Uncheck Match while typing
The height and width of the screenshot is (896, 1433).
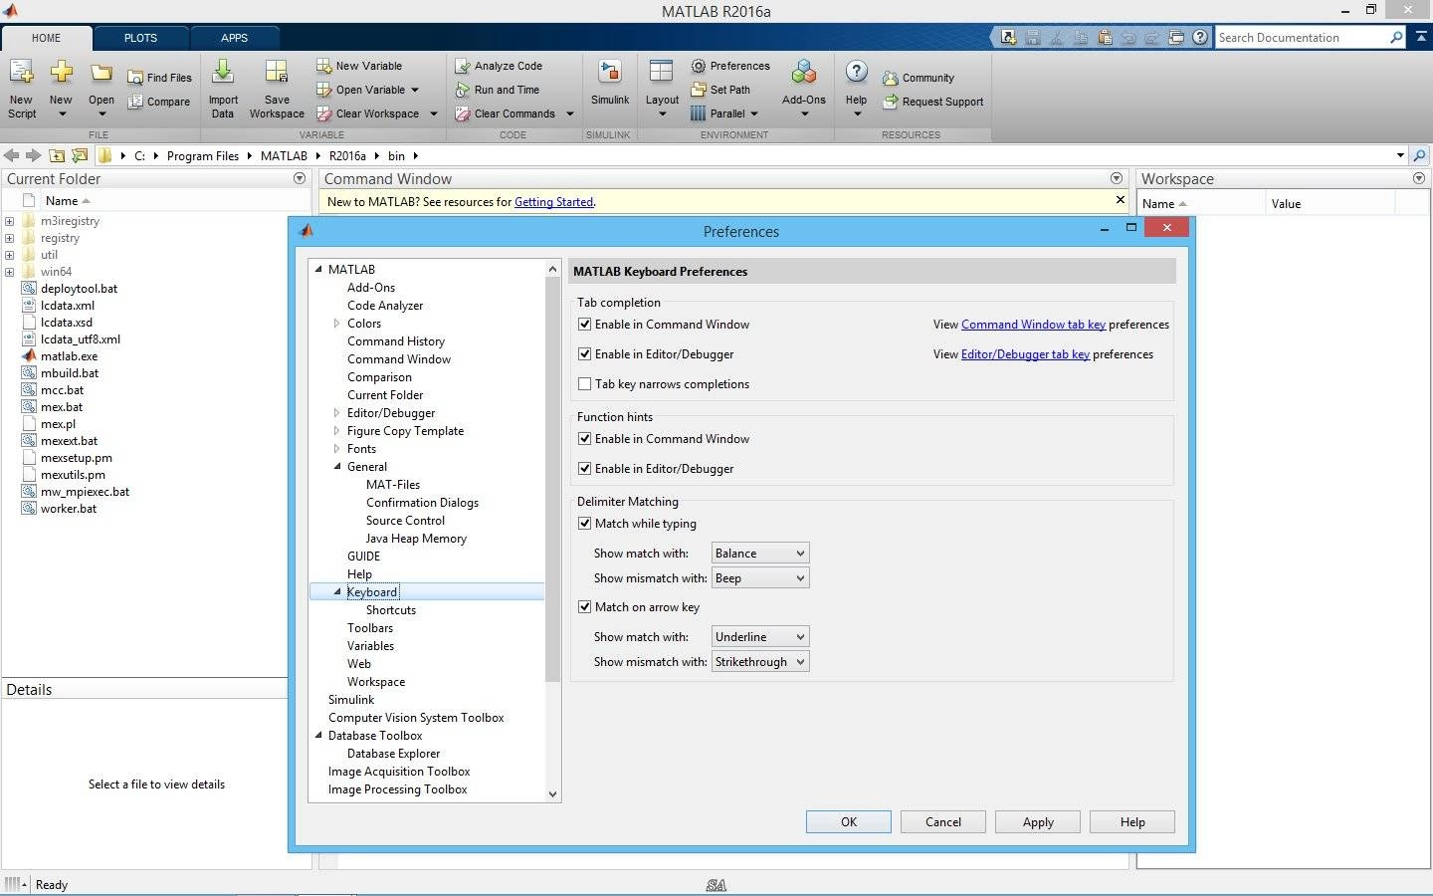585,524
